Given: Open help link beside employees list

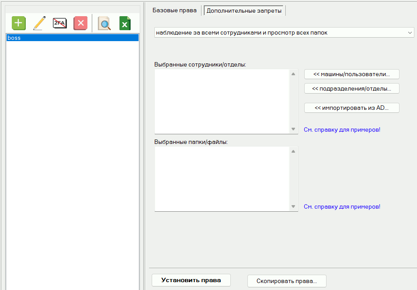Looking at the screenshot, I should [x=342, y=130].
